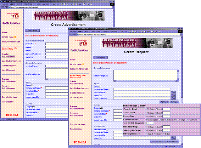Click the NEW badge beside What's New in Create Request window

pyautogui.click(x=83, y=64)
